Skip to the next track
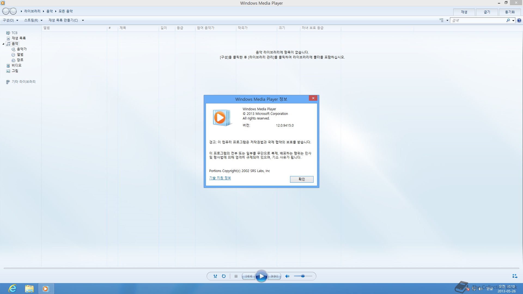The width and height of the screenshot is (523, 294). (x=274, y=276)
